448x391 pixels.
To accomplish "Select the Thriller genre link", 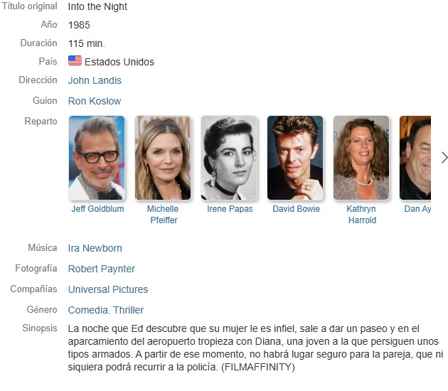I will [x=129, y=310].
